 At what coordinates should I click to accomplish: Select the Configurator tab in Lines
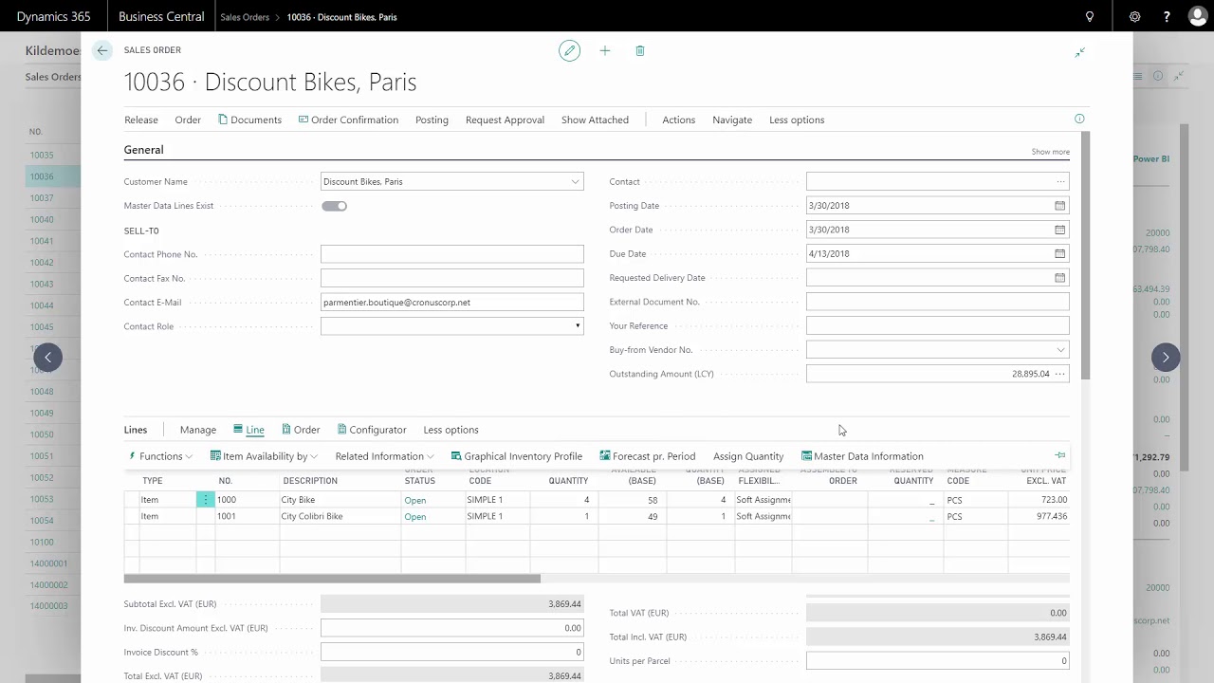tap(371, 430)
